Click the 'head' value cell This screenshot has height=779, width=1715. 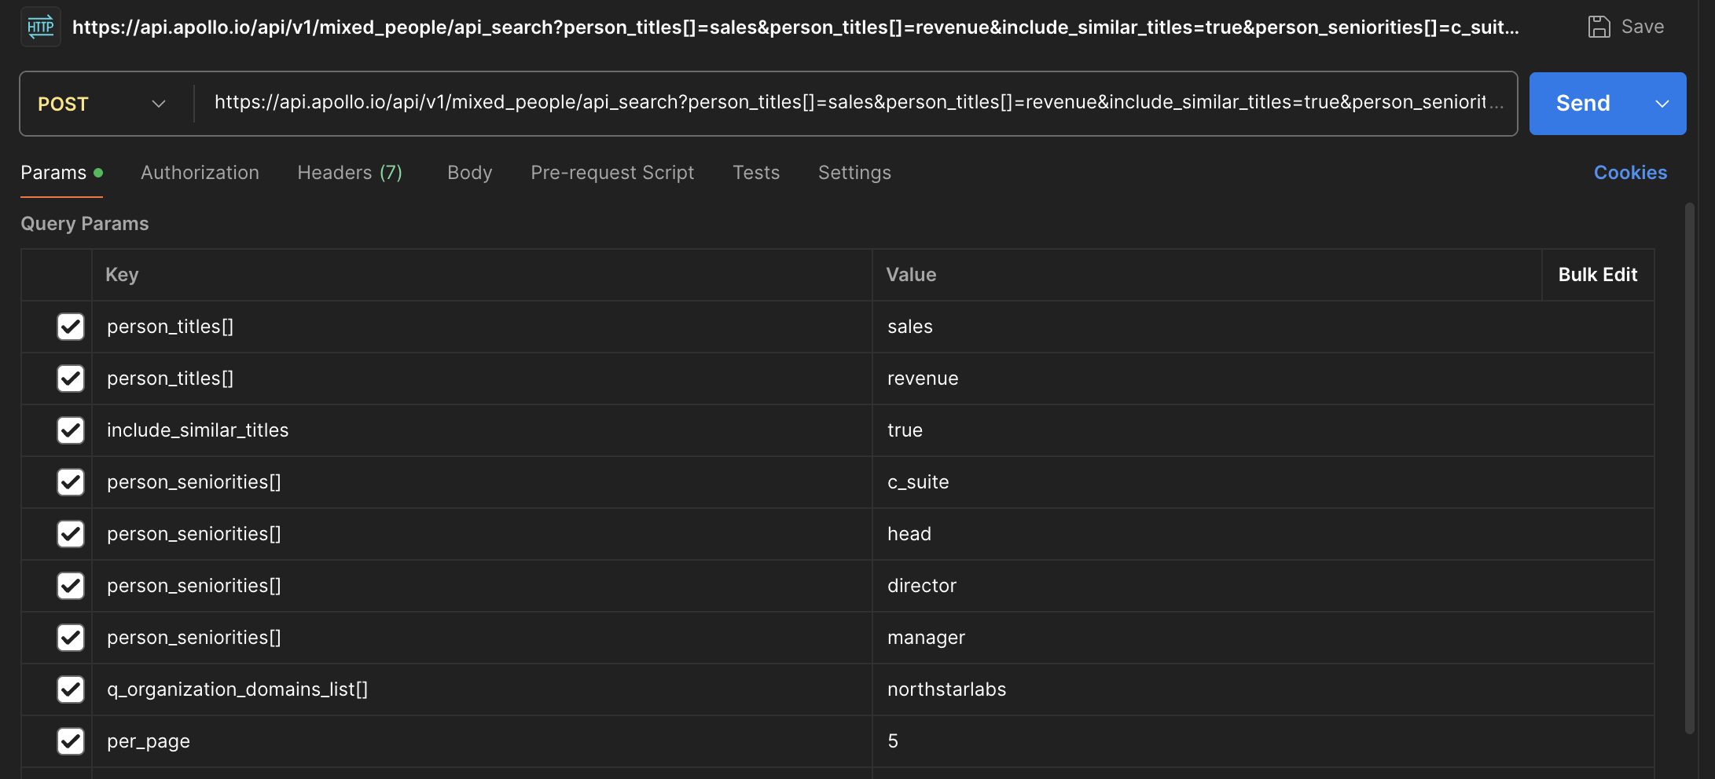tap(1262, 534)
